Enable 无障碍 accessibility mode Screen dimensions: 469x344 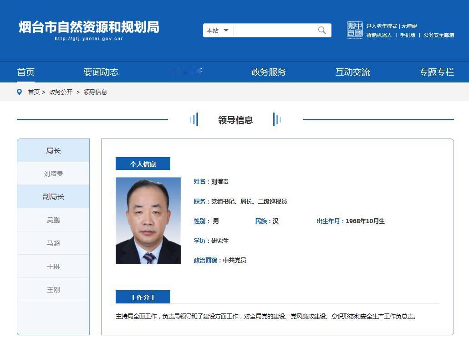[408, 26]
